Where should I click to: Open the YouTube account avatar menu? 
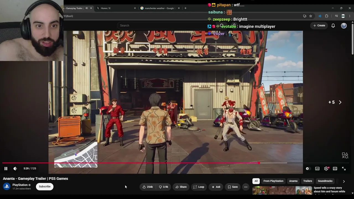[344, 25]
